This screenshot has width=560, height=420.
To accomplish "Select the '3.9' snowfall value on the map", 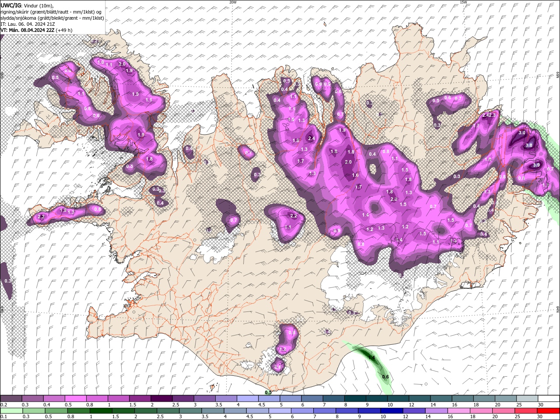I will coord(537,165).
